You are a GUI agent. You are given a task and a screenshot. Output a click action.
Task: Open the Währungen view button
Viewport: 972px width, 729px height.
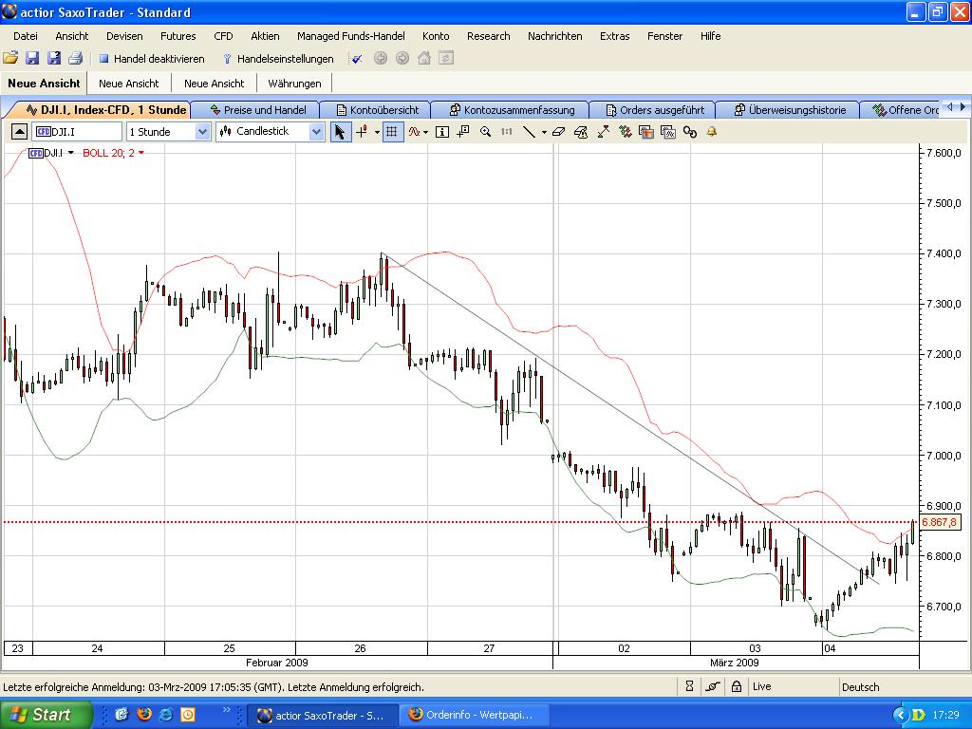coord(294,84)
